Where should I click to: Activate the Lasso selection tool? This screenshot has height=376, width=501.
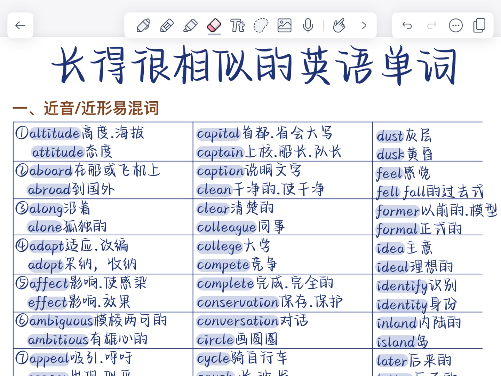261,25
